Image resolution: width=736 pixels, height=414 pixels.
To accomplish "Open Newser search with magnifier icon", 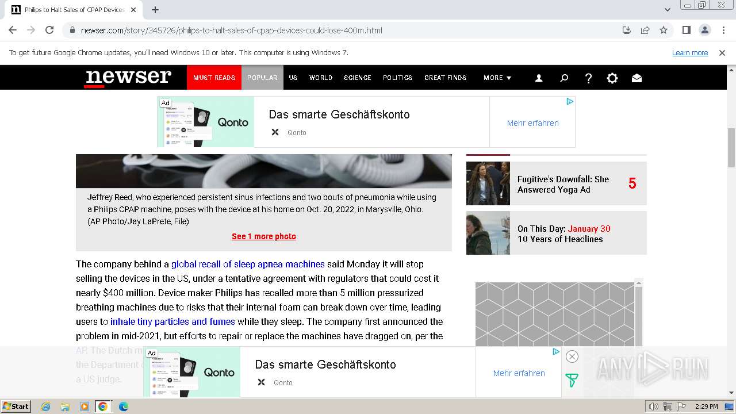I will point(564,78).
